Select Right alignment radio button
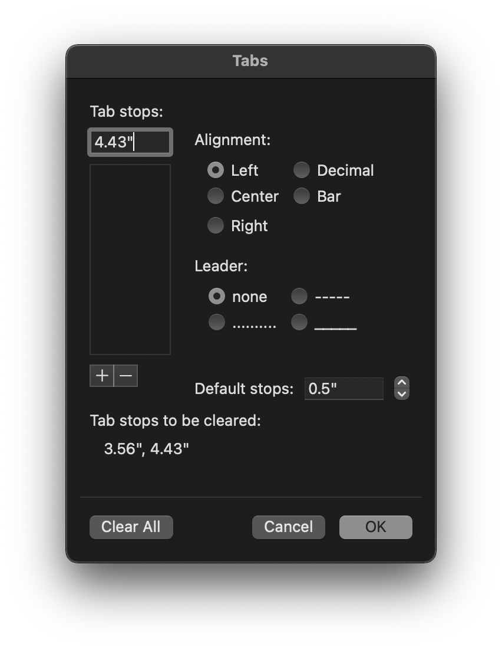This screenshot has height=650, width=502. 216,226
